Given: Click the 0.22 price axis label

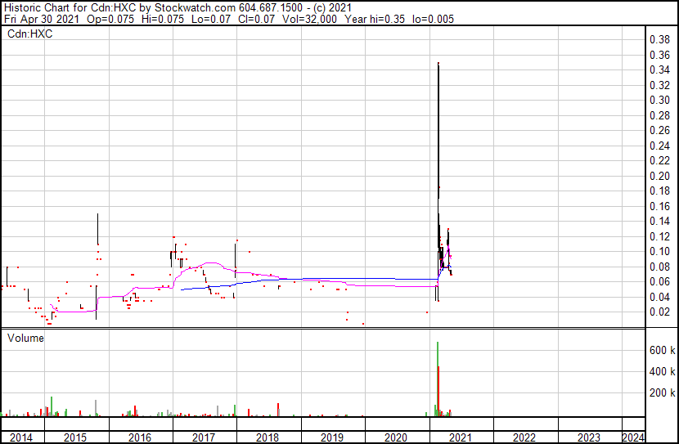Looking at the screenshot, I should (x=659, y=160).
